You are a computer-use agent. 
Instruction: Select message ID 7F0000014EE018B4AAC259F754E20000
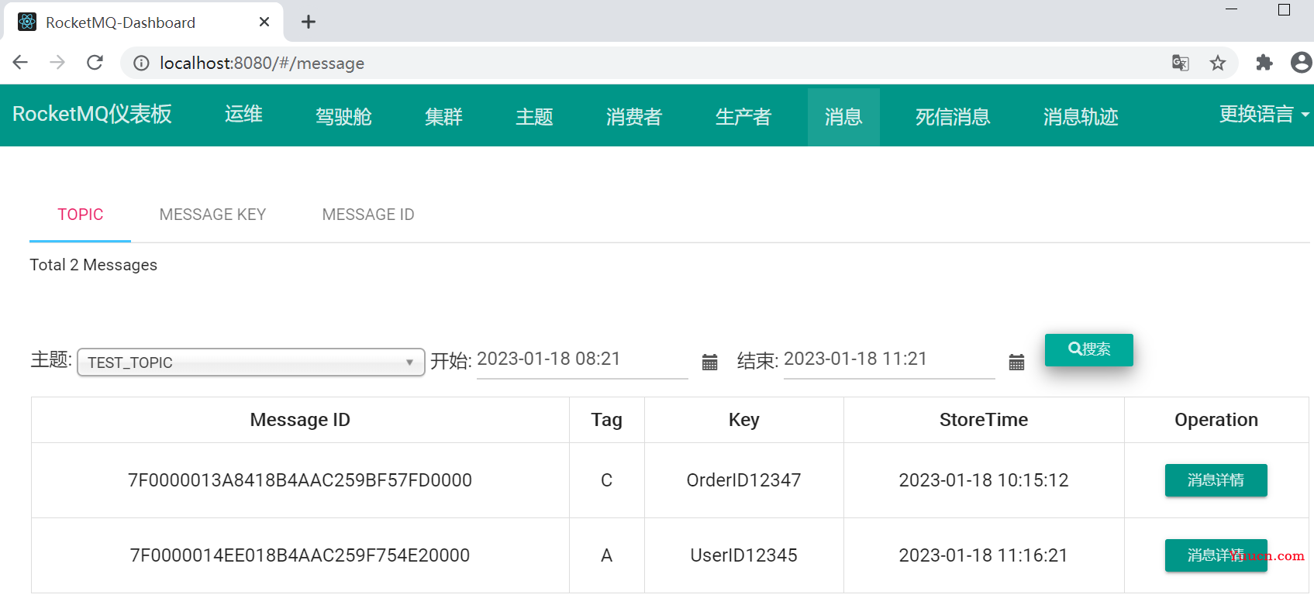[x=300, y=555]
